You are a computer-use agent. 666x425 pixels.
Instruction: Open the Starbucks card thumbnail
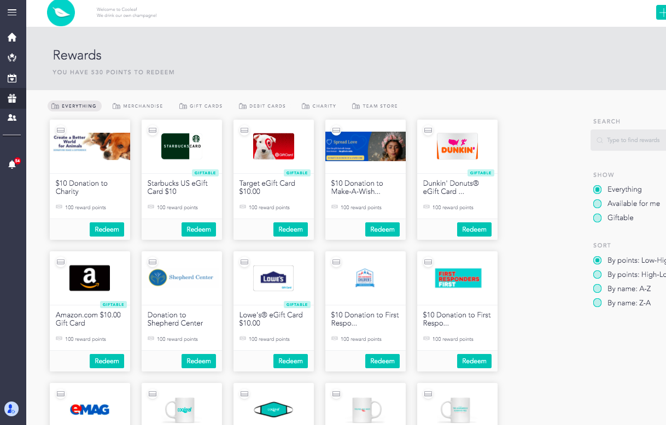coord(182,146)
